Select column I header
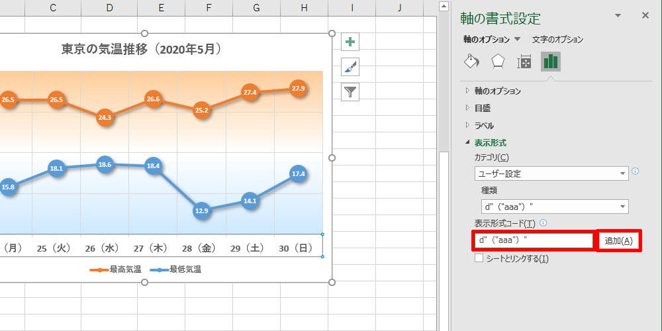 coord(352,7)
